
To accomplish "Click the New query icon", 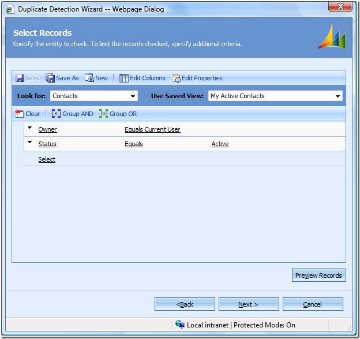I will tap(89, 78).
